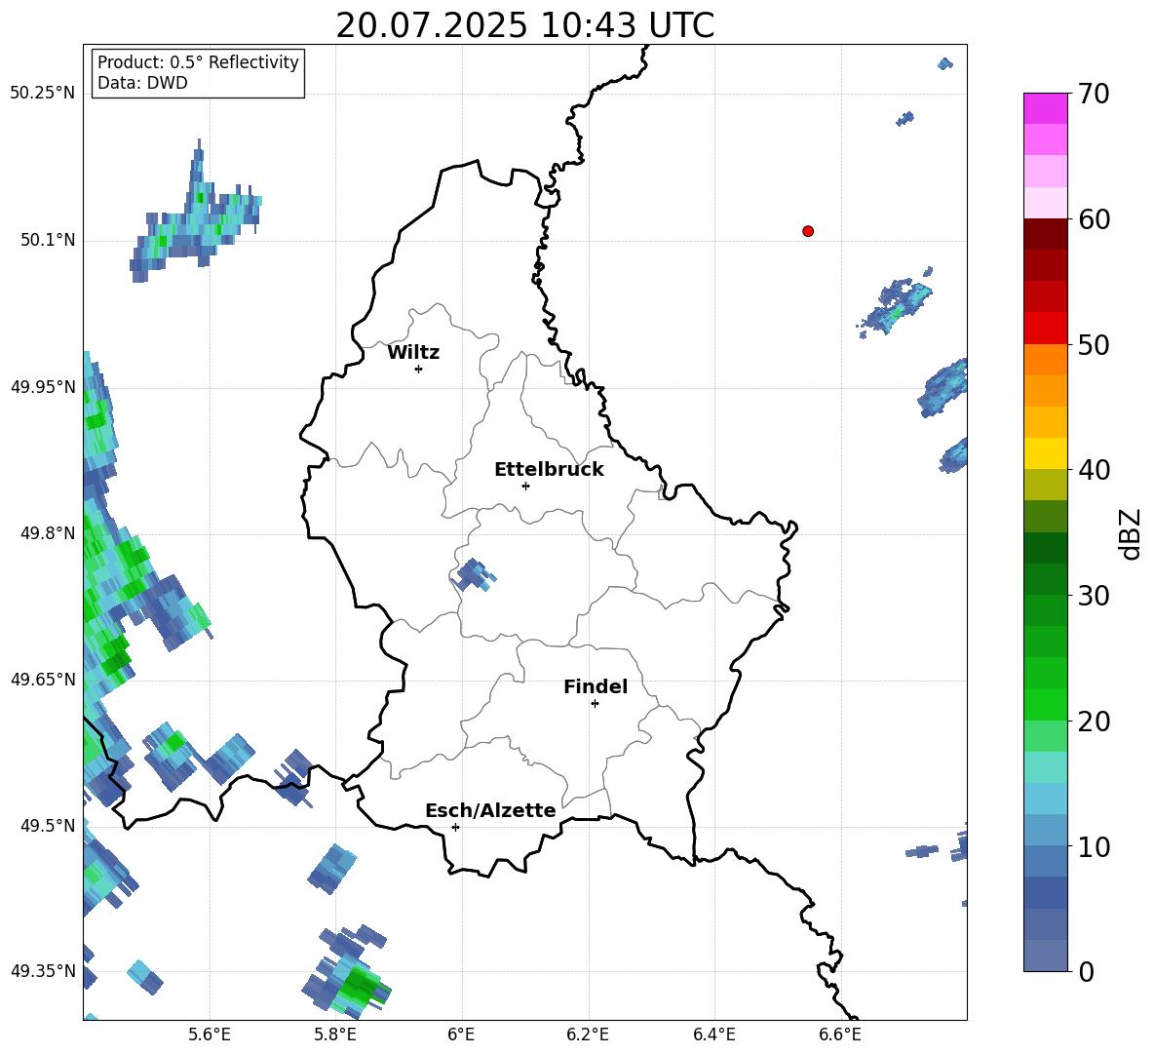Click the Ettelbruck city label
Image resolution: width=1154 pixels, height=1054 pixels.
[549, 470]
